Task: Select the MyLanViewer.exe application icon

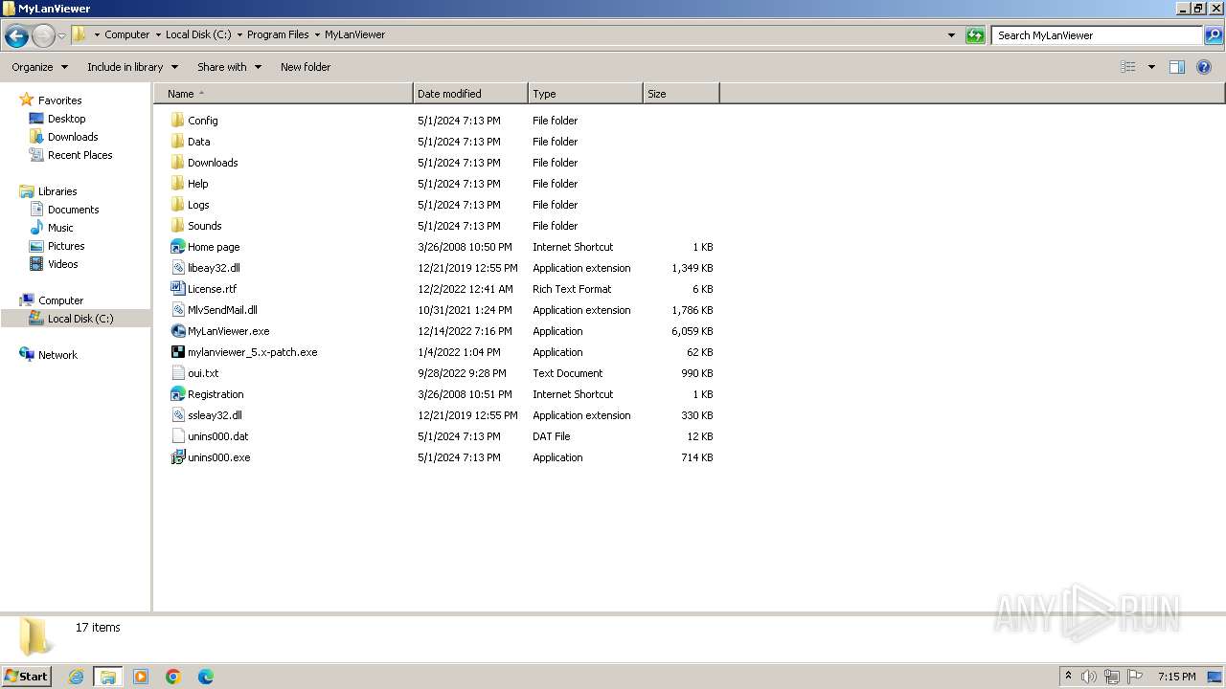Action: [177, 331]
